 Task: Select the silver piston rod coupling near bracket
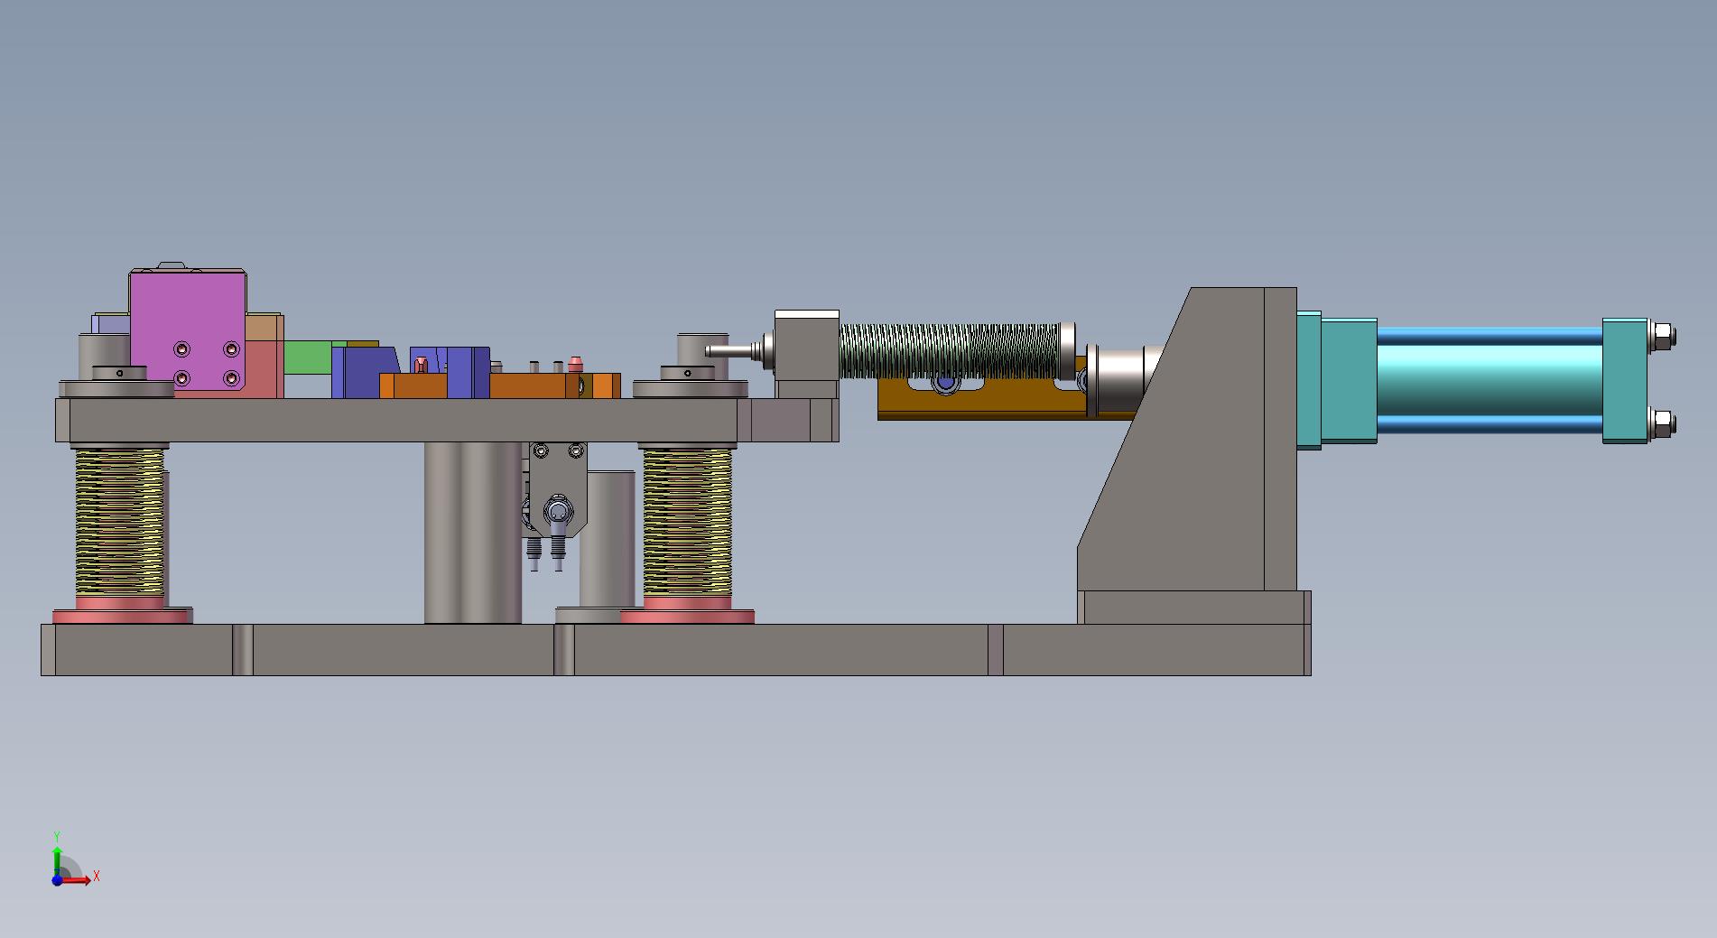[x=1119, y=380]
